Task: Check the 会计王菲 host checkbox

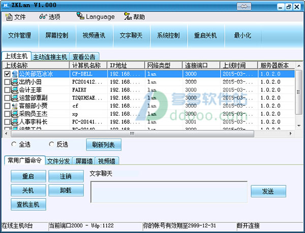Action: [x=7, y=90]
